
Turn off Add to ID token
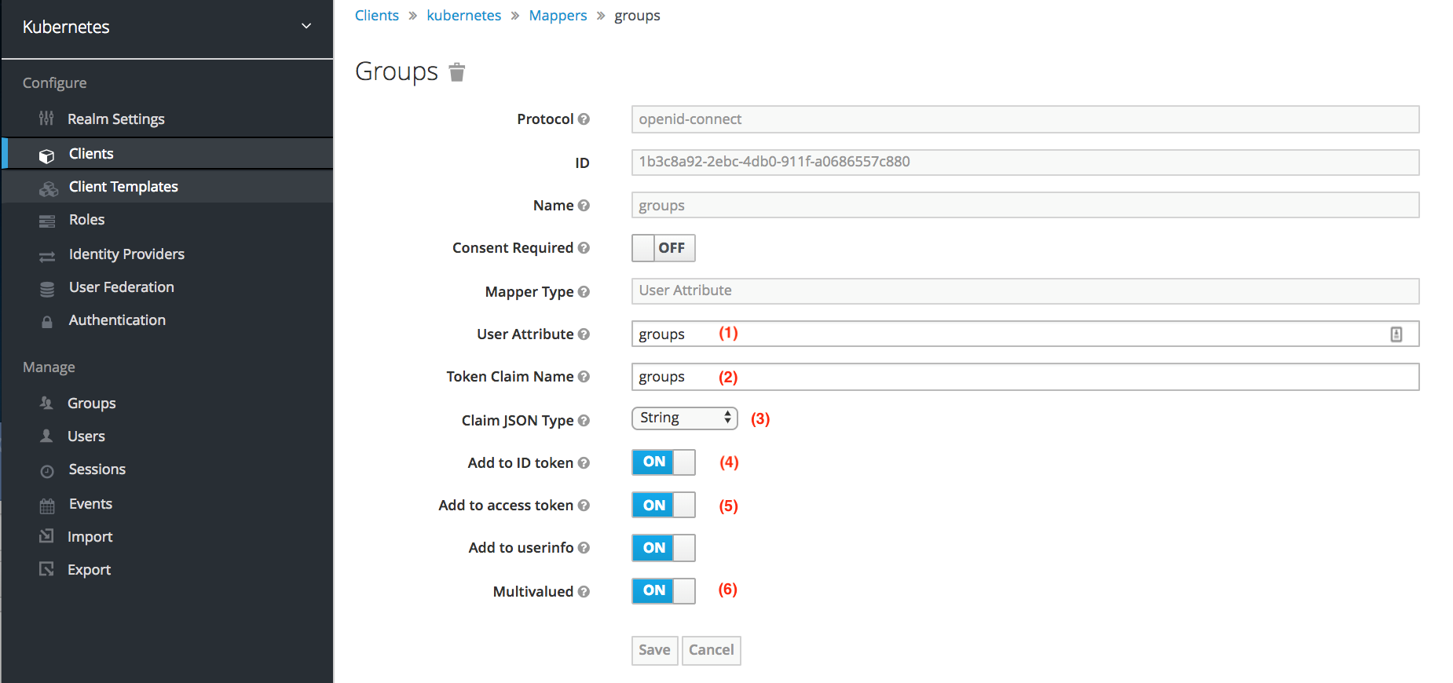tap(664, 462)
